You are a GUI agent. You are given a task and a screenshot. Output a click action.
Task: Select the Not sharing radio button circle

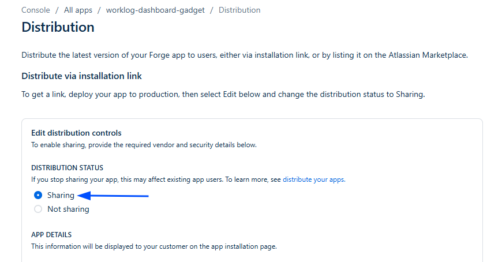[x=38, y=209]
